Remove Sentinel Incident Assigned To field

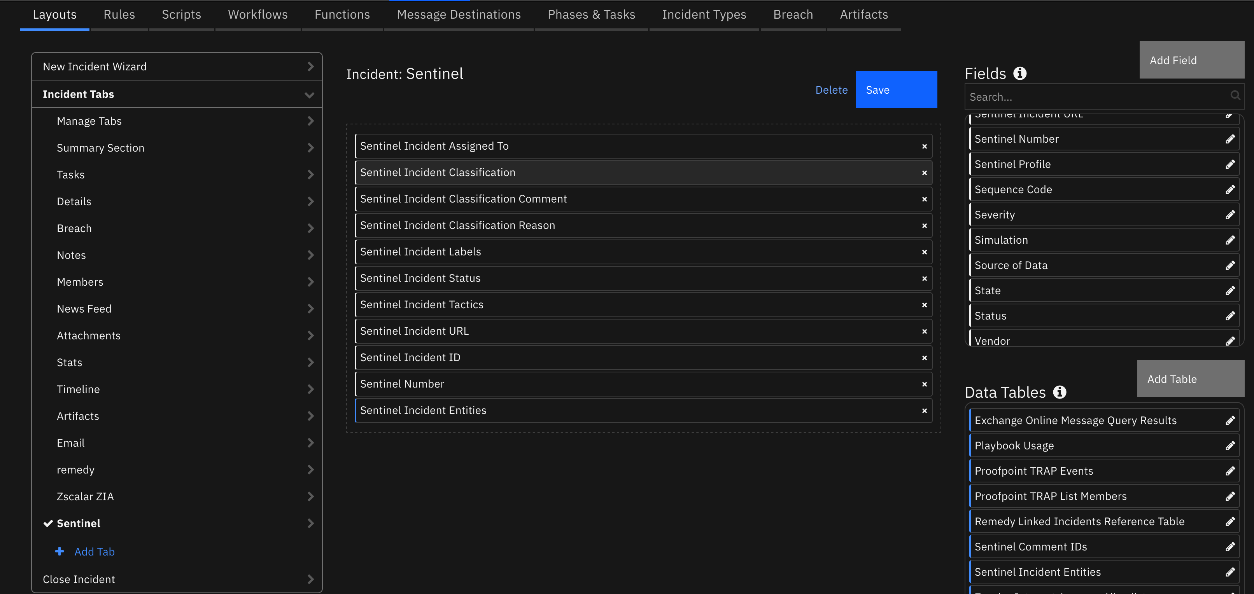(x=924, y=147)
